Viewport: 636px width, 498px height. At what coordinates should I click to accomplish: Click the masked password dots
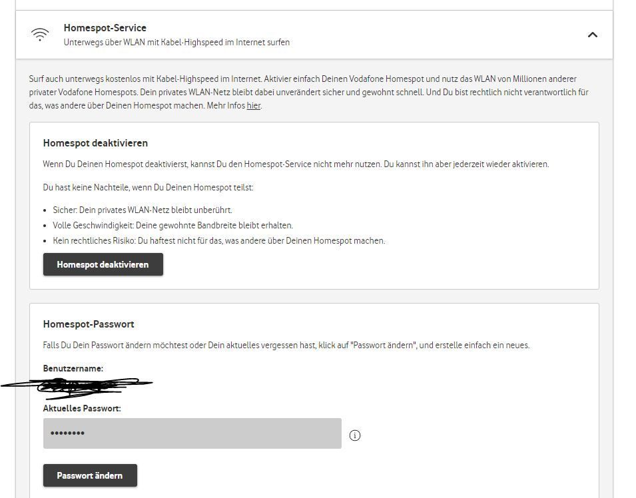[x=68, y=433]
